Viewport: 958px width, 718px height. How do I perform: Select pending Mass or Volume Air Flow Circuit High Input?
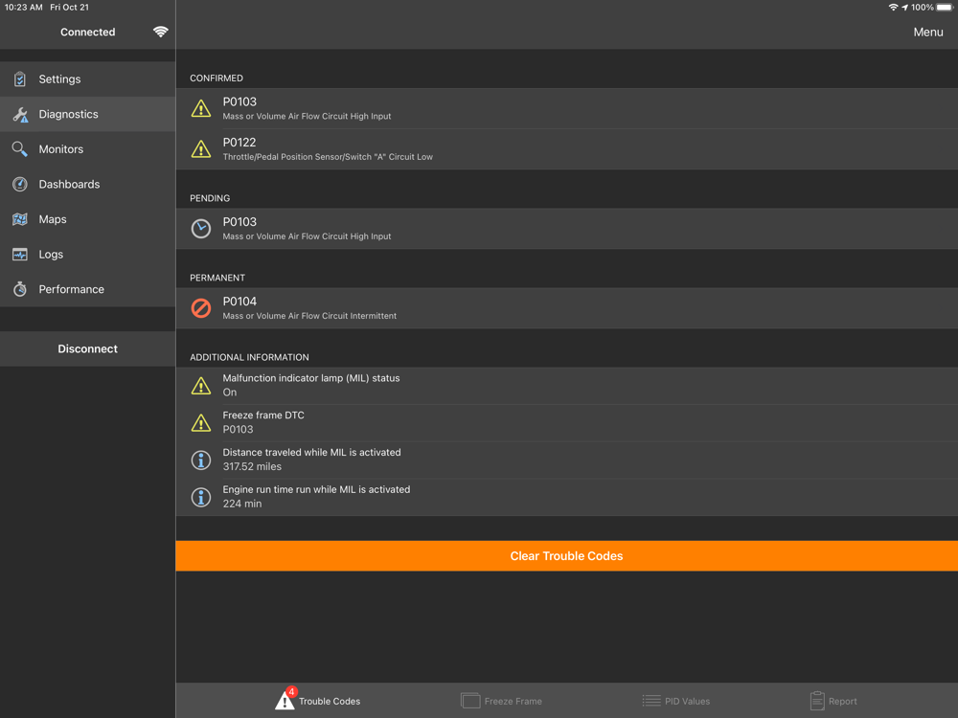(x=307, y=236)
